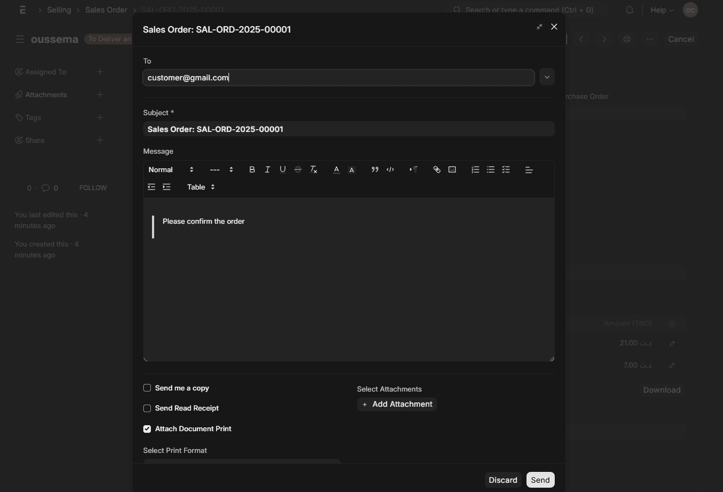Increase indent of message text
This screenshot has height=492, width=723.
coord(167,187)
